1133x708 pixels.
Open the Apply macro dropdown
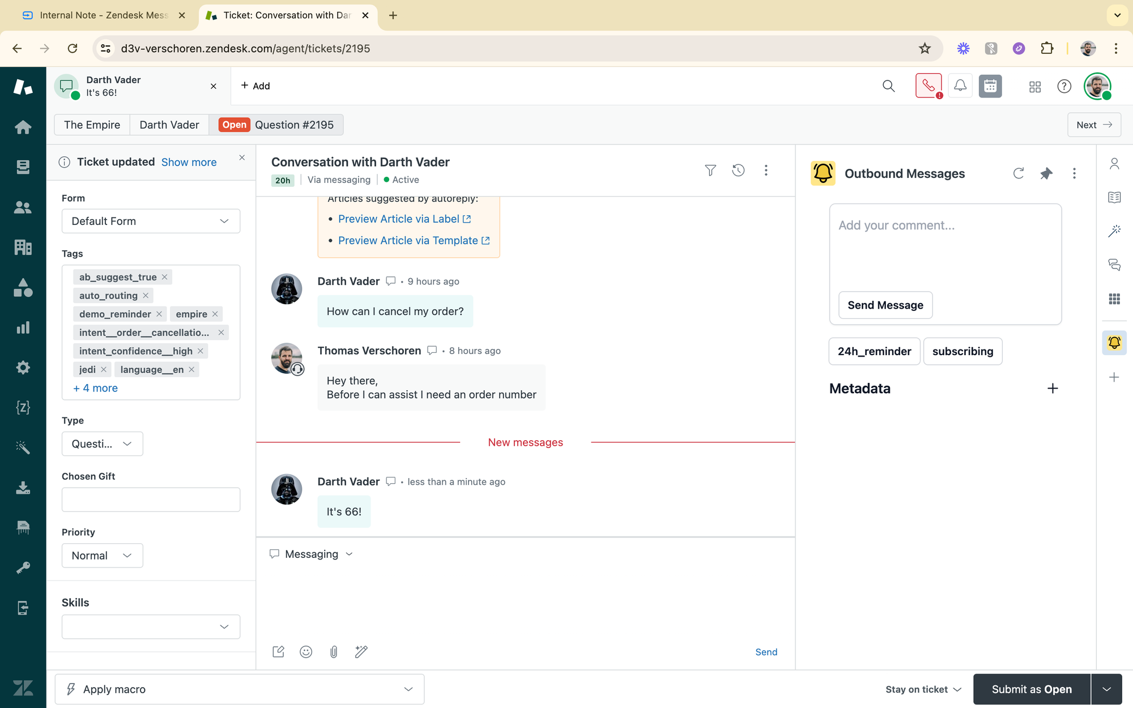coord(239,689)
